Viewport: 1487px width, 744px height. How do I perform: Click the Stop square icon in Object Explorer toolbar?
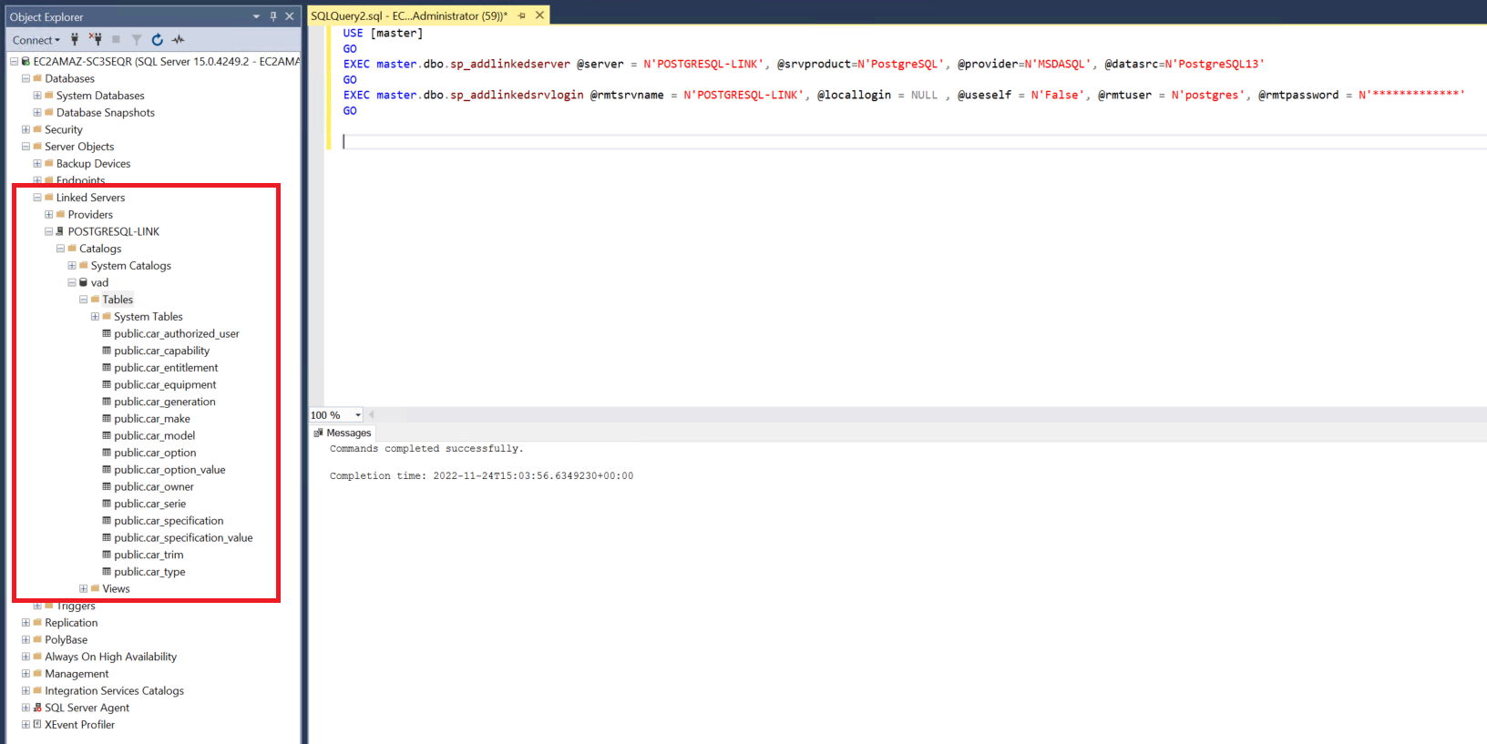116,39
